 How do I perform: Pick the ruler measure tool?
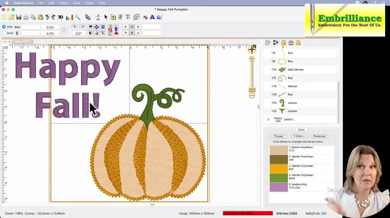tap(88, 17)
